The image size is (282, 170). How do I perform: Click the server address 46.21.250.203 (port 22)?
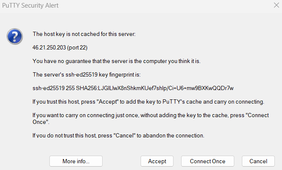[x=60, y=47]
